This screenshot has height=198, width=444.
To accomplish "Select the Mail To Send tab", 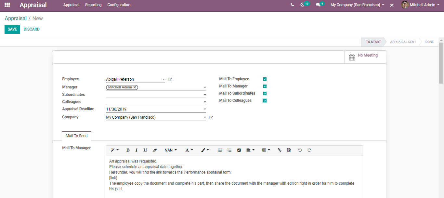I will pyautogui.click(x=77, y=136).
